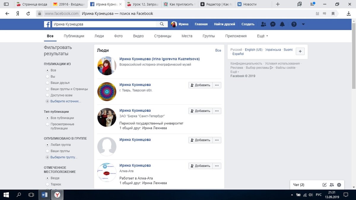Open Windows taskbar search icon
The height and width of the screenshot is (200, 356).
pyautogui.click(x=19, y=195)
